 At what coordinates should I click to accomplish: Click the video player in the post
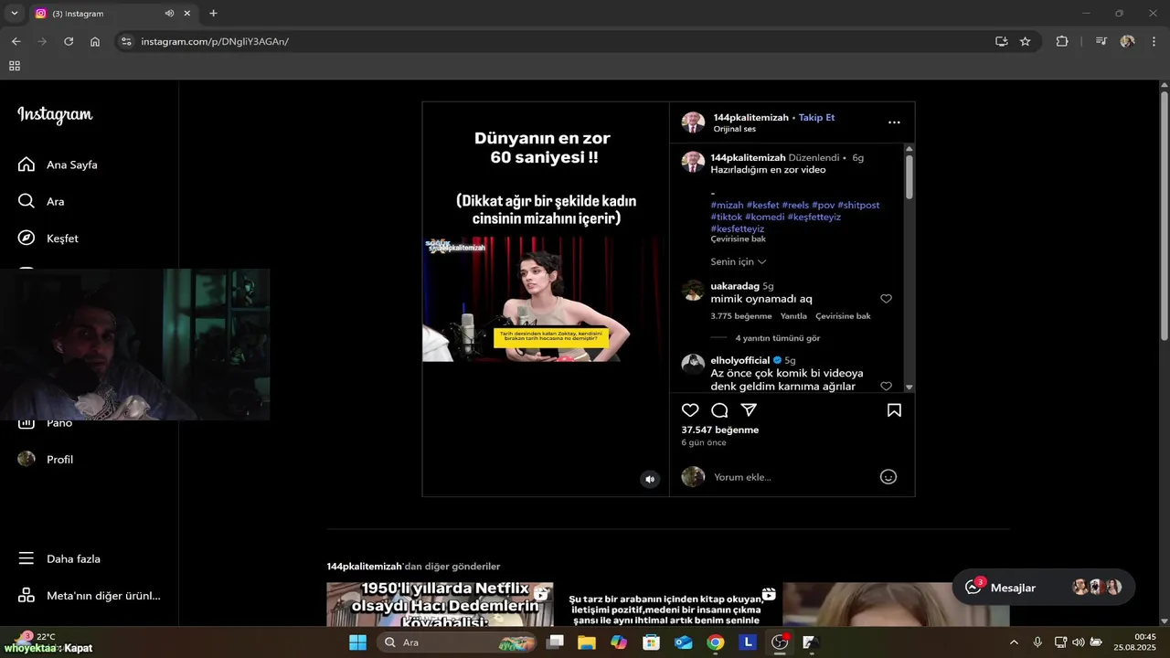[546, 299]
